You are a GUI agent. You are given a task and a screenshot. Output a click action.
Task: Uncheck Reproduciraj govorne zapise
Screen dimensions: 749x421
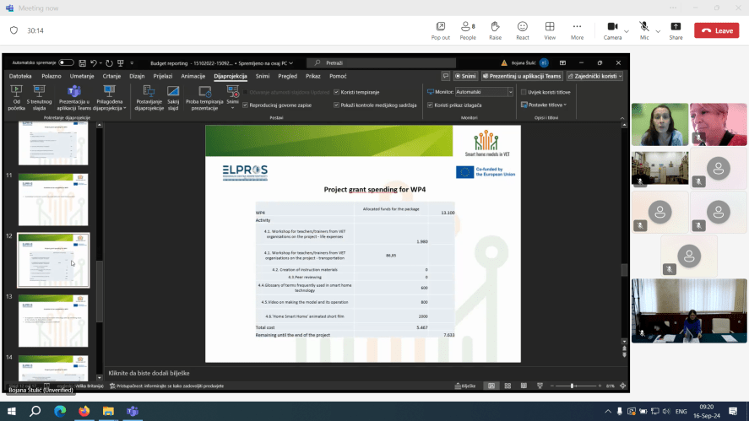(x=246, y=105)
